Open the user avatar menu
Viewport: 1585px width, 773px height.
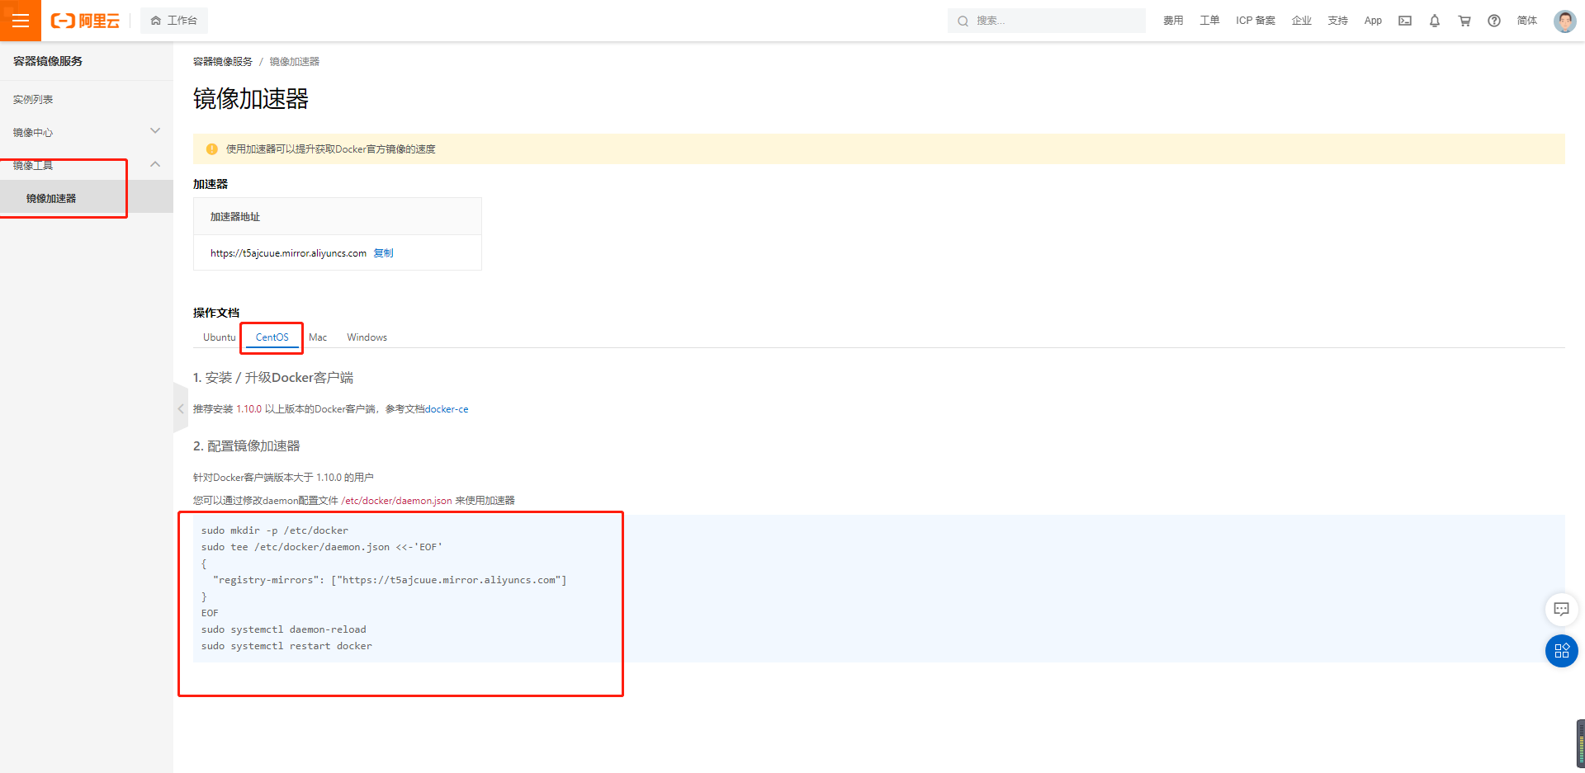[1564, 21]
